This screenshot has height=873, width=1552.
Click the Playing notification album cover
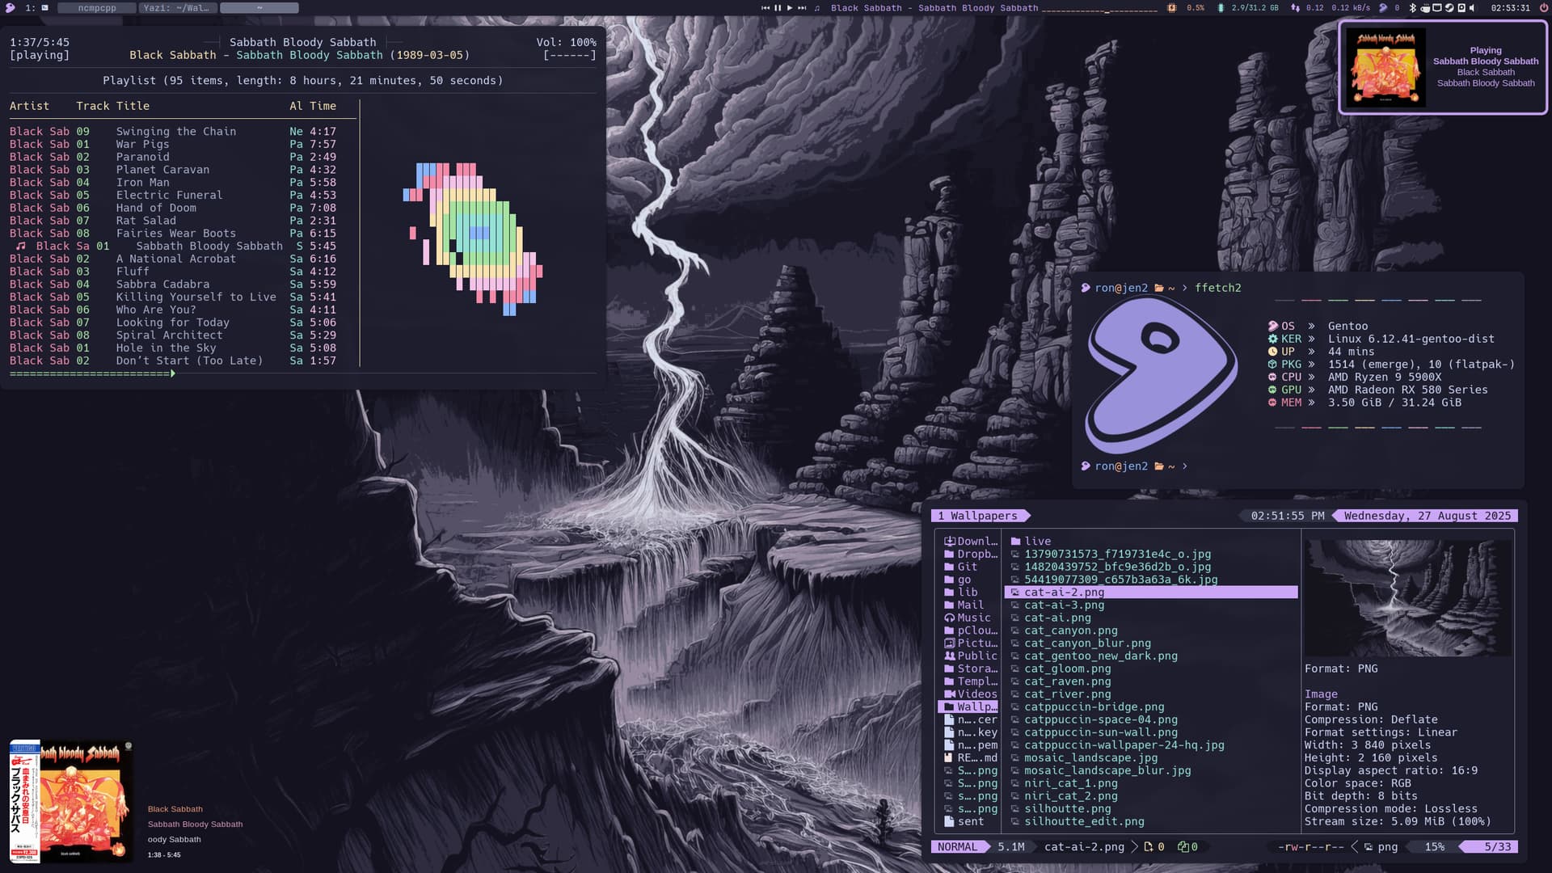(x=1385, y=67)
